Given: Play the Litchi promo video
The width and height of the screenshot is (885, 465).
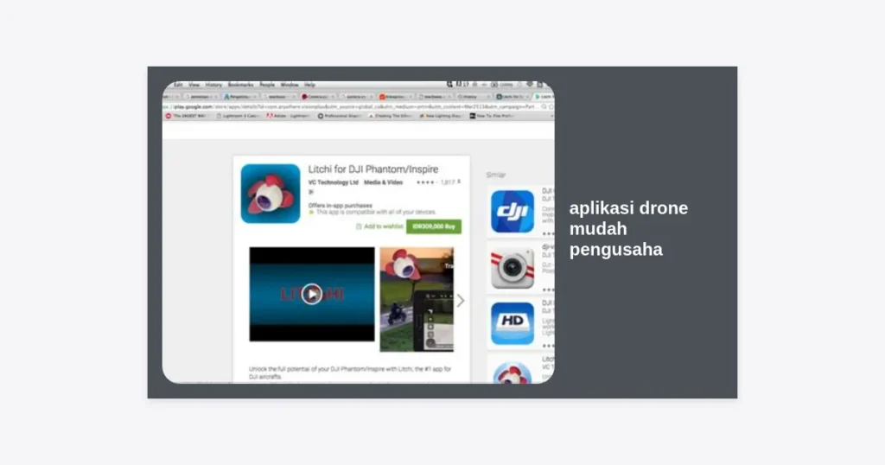Looking at the screenshot, I should pyautogui.click(x=311, y=294).
